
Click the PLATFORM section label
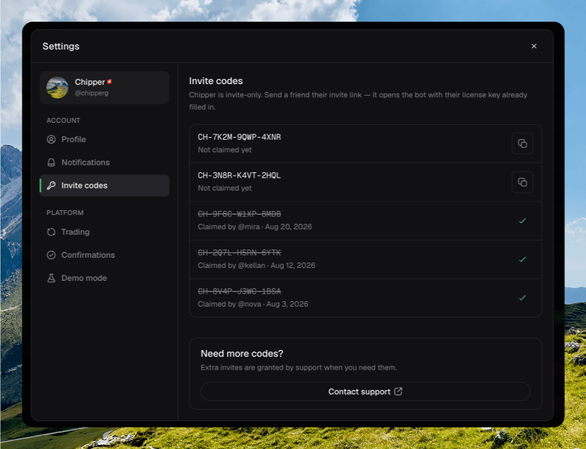65,212
